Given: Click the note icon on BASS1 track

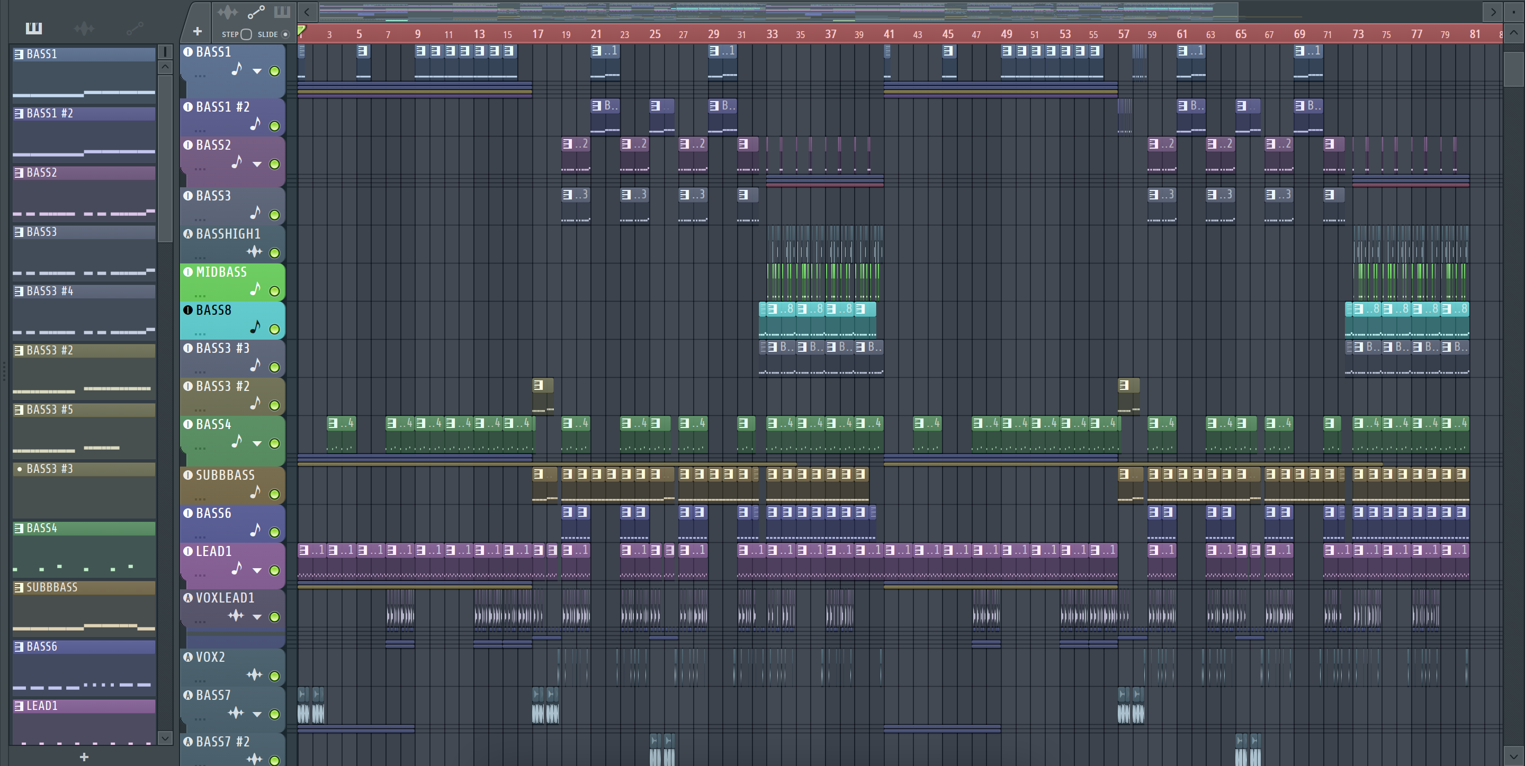Looking at the screenshot, I should (x=237, y=69).
